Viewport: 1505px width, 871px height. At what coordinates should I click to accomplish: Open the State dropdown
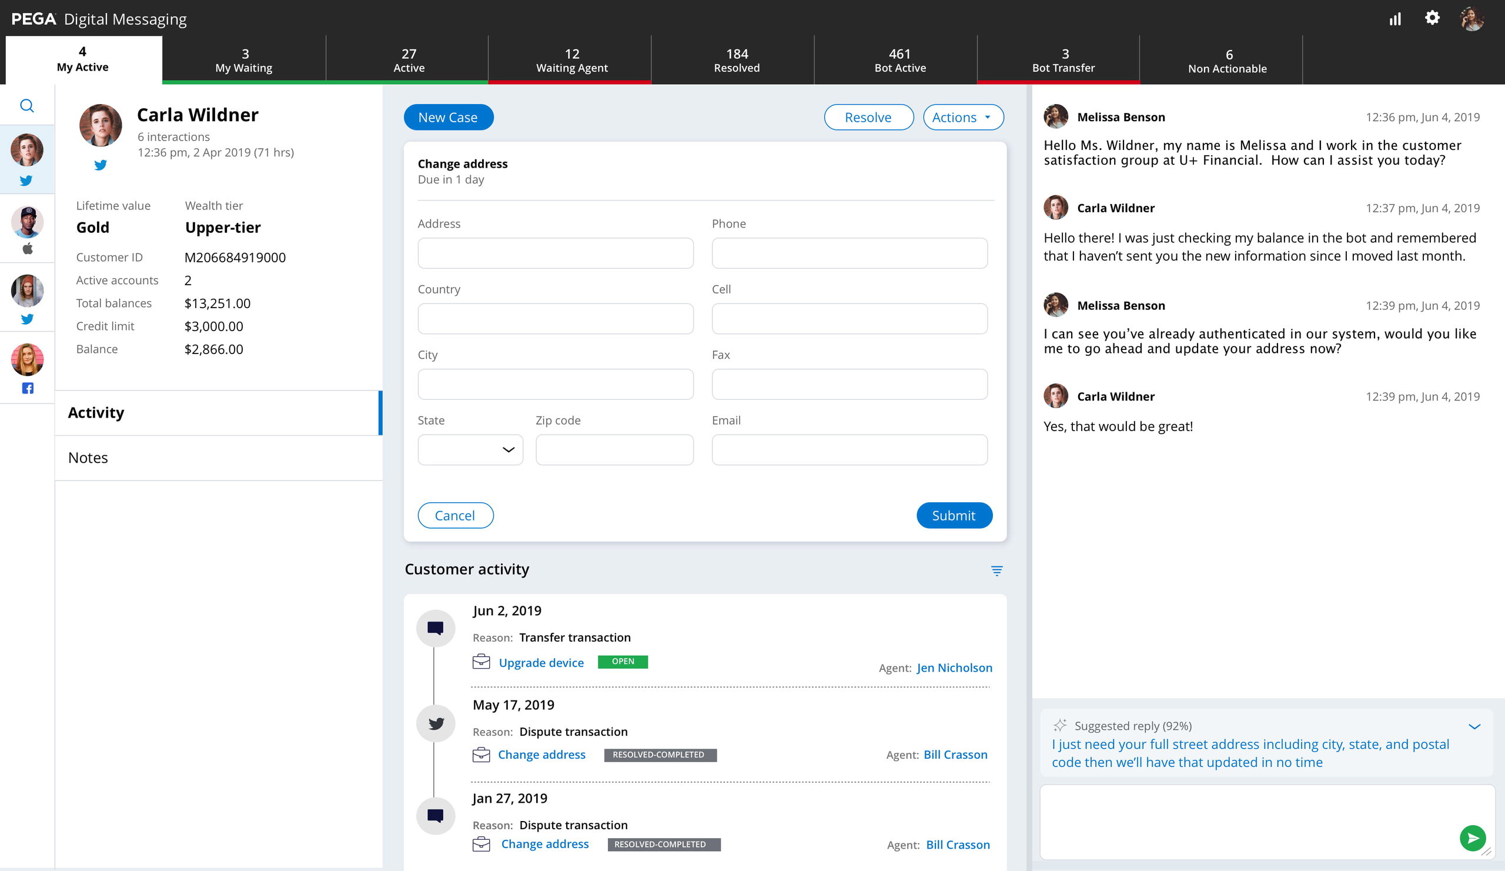tap(470, 450)
